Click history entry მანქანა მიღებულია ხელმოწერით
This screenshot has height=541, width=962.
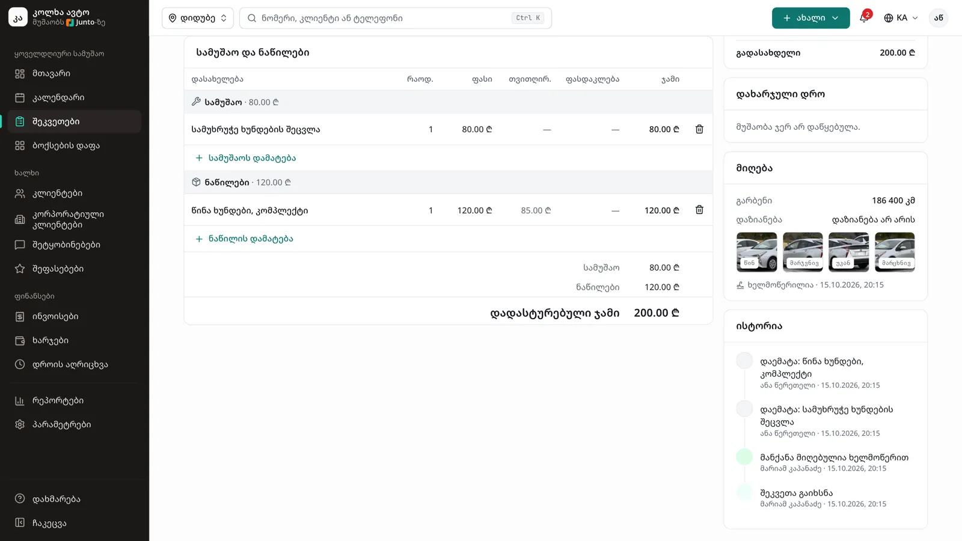pyautogui.click(x=834, y=457)
